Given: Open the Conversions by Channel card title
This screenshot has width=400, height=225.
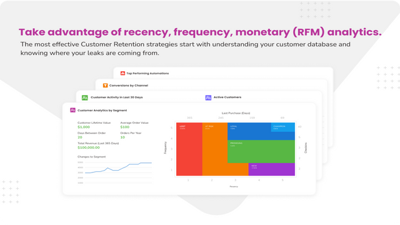Looking at the screenshot, I should tap(129, 86).
